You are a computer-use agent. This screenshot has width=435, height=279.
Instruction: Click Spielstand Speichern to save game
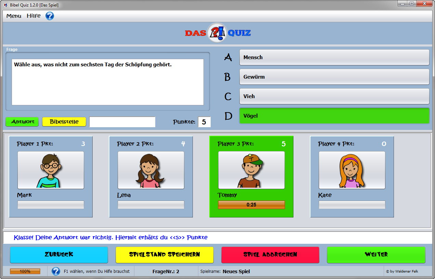(164, 255)
